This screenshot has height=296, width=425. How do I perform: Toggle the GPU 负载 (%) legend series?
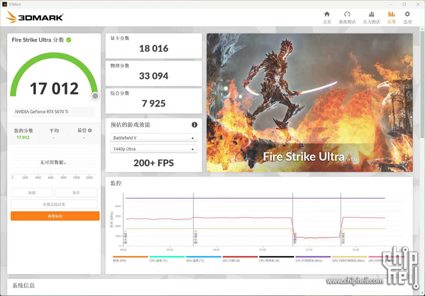240,259
